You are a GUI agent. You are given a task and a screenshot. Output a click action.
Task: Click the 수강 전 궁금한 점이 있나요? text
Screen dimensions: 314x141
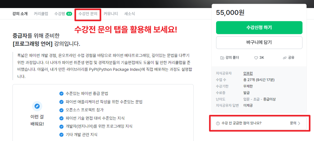241,123
